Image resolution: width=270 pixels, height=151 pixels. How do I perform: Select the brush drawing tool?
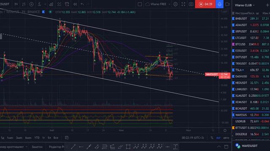pyautogui.click(x=120, y=147)
